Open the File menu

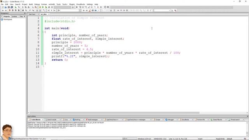coord(2,4)
